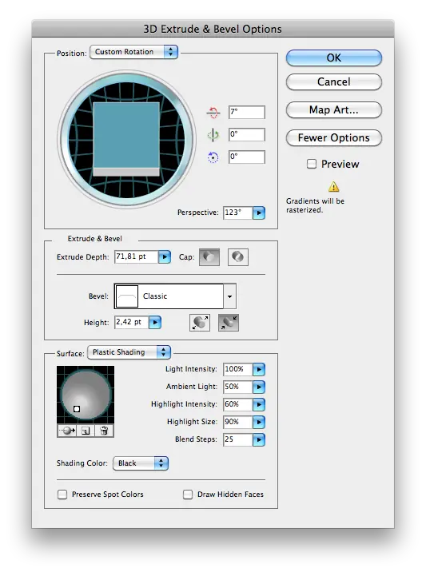This screenshot has width=426, height=572.
Task: Open the Position preset dropdown
Action: pyautogui.click(x=134, y=52)
